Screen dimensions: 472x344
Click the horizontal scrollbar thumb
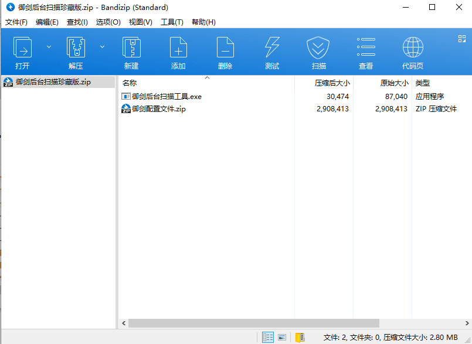point(254,323)
